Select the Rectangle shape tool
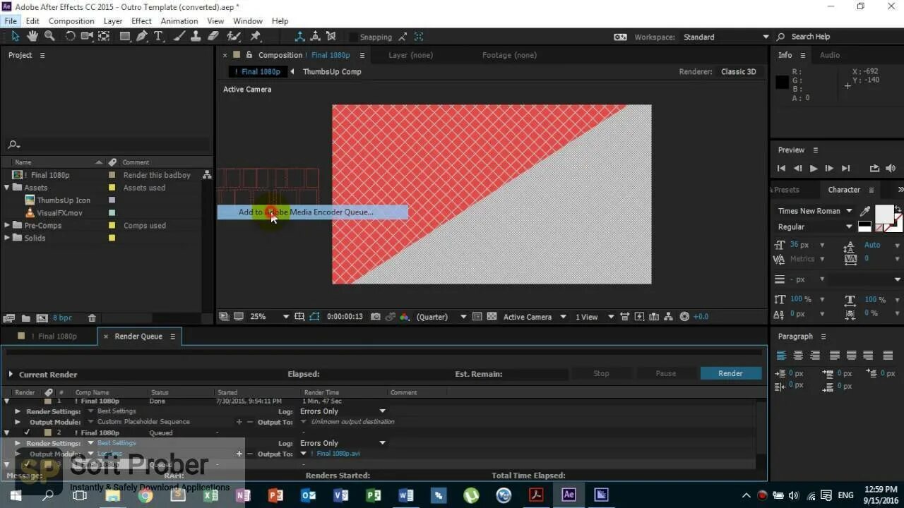 click(125, 36)
